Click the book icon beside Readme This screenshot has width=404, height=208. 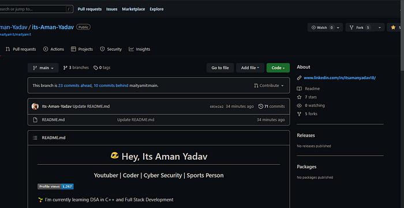(x=299, y=89)
